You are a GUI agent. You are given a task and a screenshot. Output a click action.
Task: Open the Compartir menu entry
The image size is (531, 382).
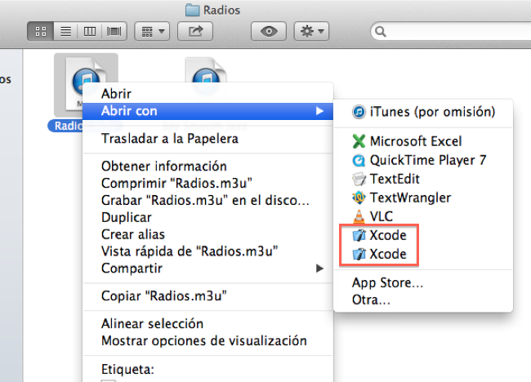208,269
